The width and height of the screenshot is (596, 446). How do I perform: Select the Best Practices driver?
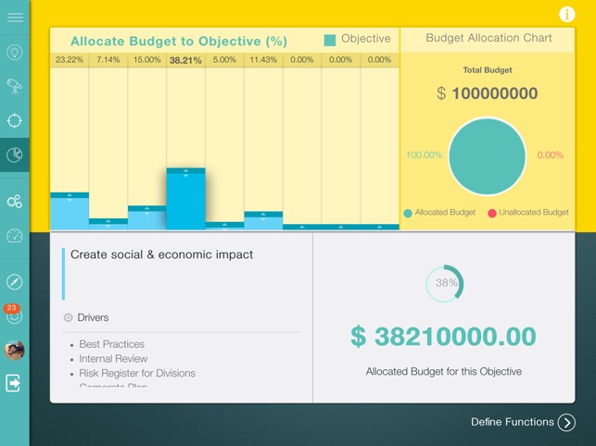112,344
